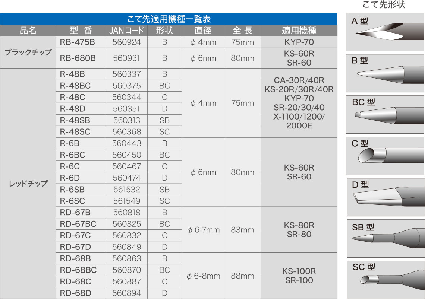Click the こて先適用機種一覧表 blue title bar

pos(169,19)
